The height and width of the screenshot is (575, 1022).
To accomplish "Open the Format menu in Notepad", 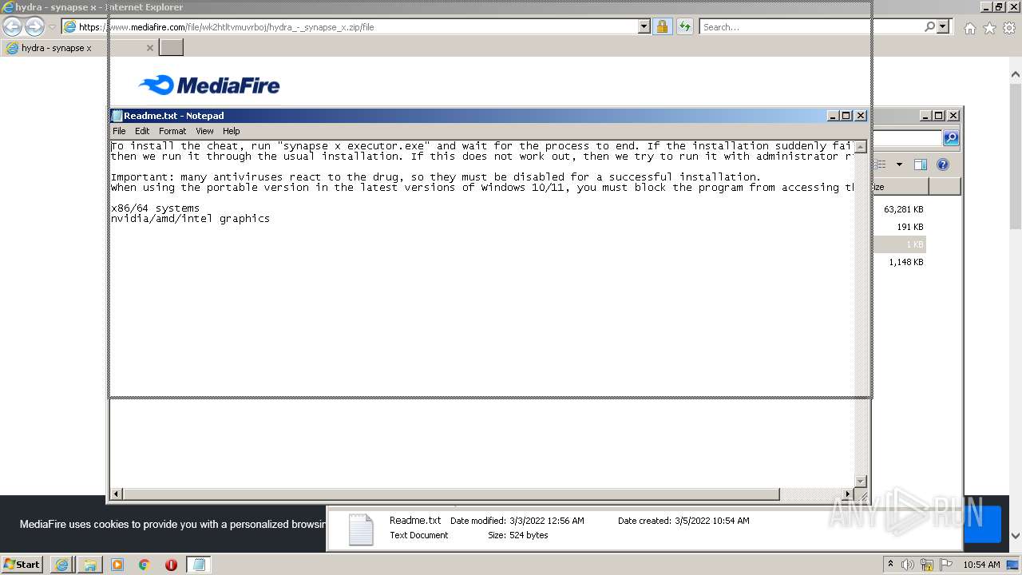I will [172, 131].
